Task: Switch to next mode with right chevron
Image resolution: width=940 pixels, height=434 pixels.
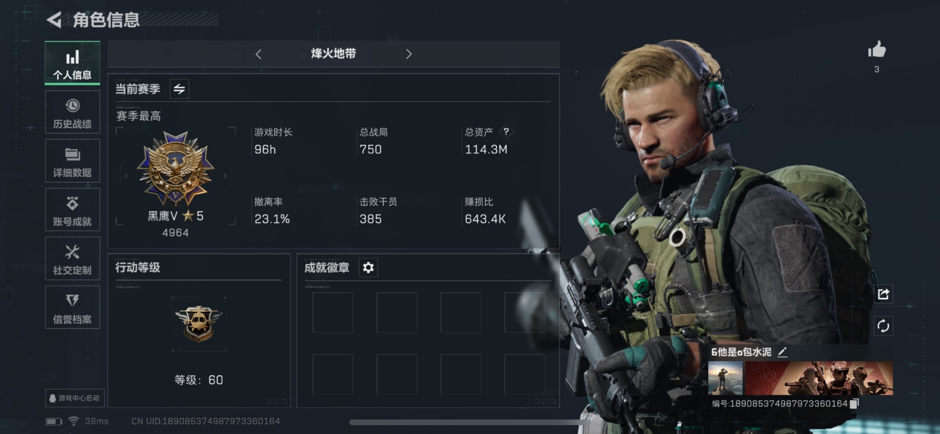Action: 409,54
